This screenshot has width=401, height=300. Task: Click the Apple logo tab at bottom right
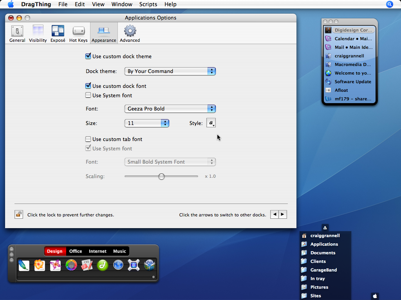tap(375, 296)
